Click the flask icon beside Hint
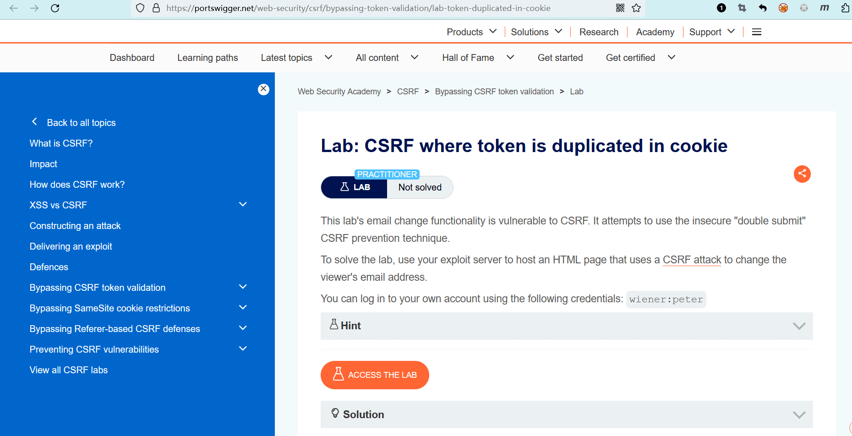Viewport: 852px width, 436px height. pos(334,324)
